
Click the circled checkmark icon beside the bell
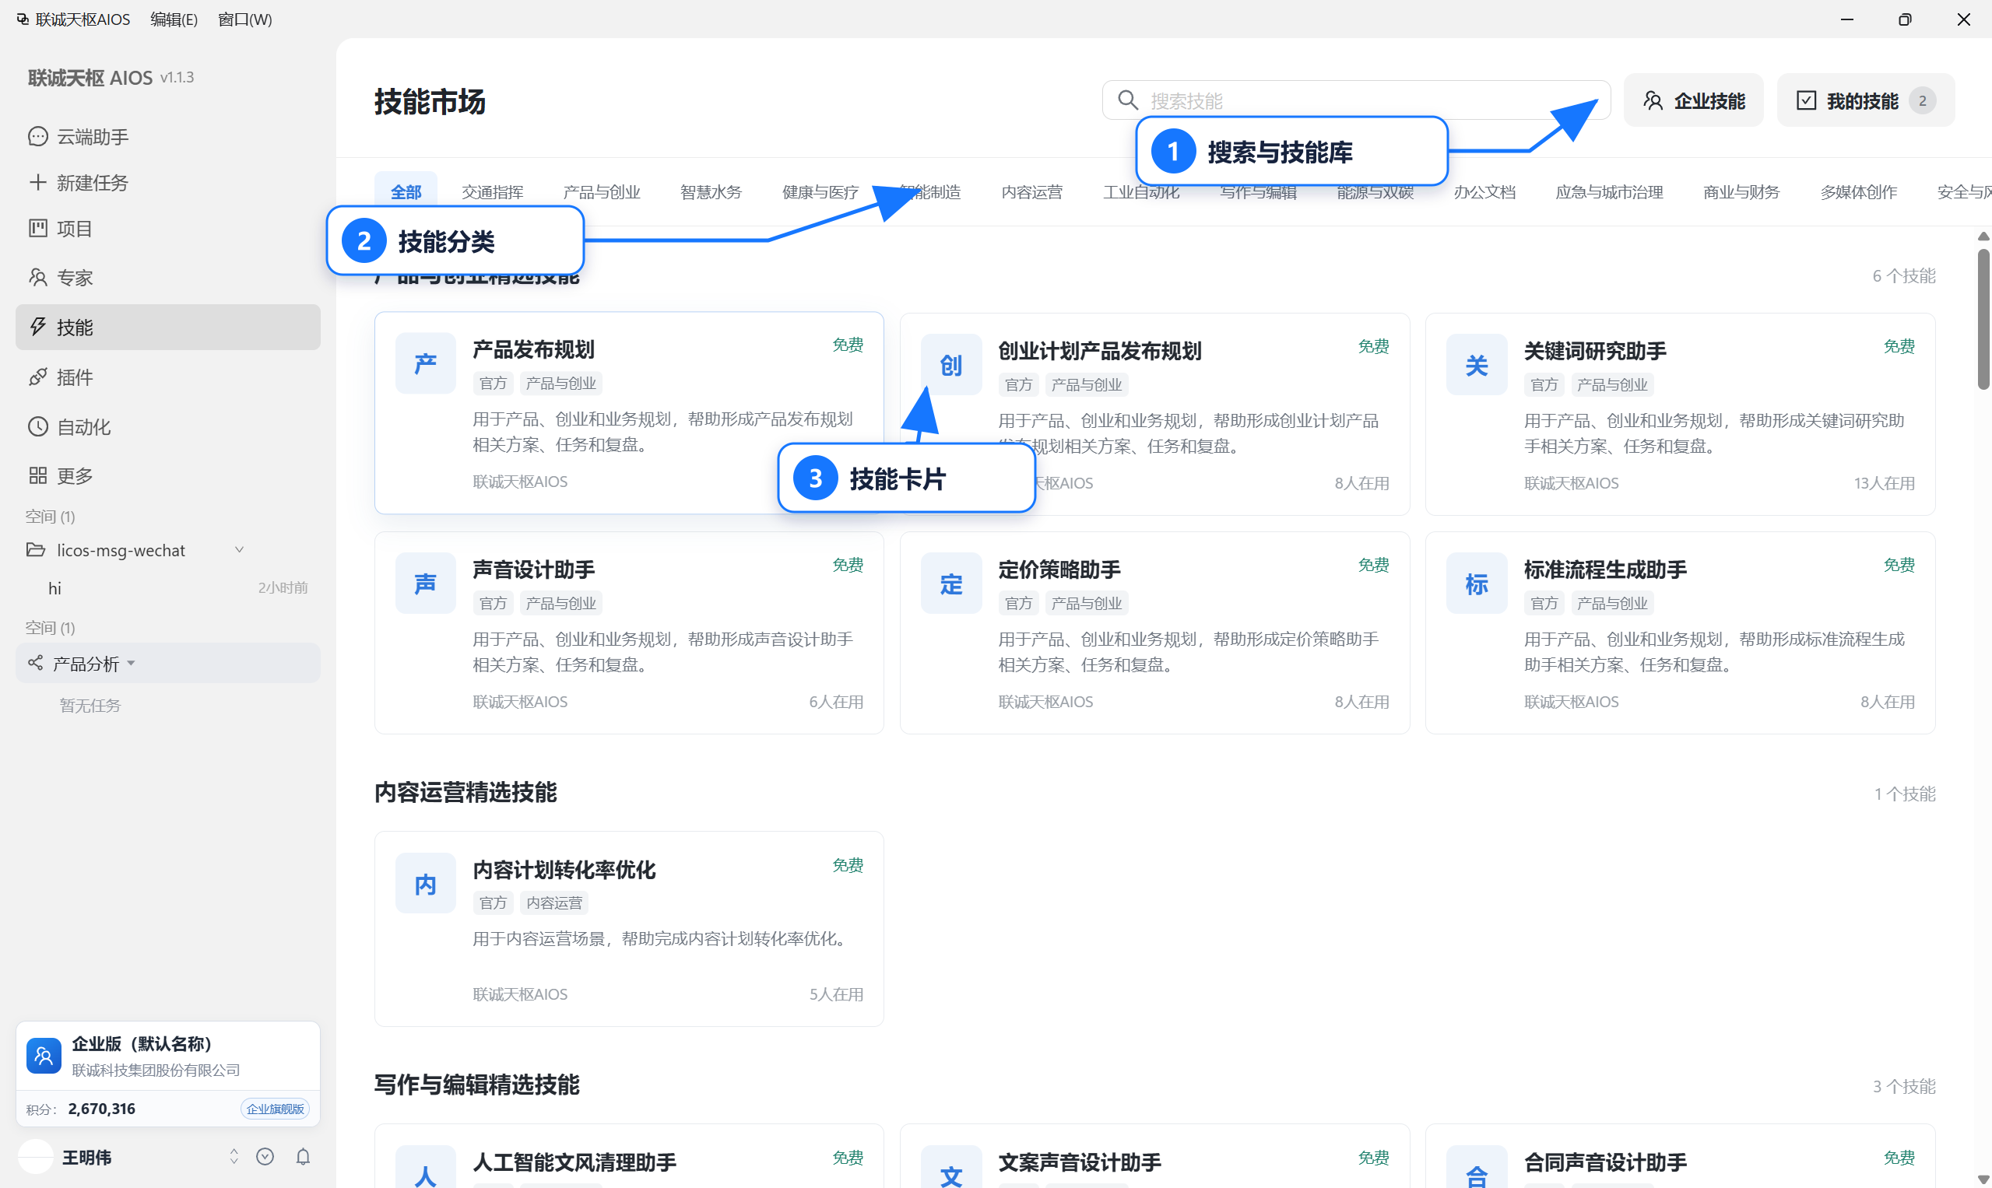coord(265,1157)
